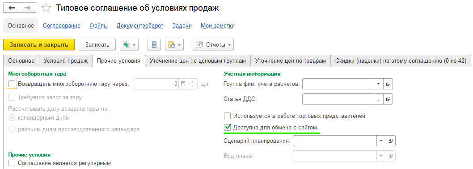Open the Согласование link

(62, 26)
